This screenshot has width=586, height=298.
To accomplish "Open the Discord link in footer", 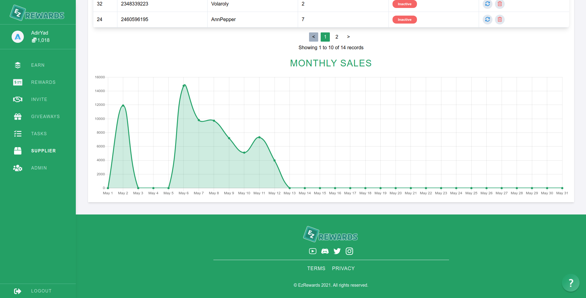I will point(325,251).
